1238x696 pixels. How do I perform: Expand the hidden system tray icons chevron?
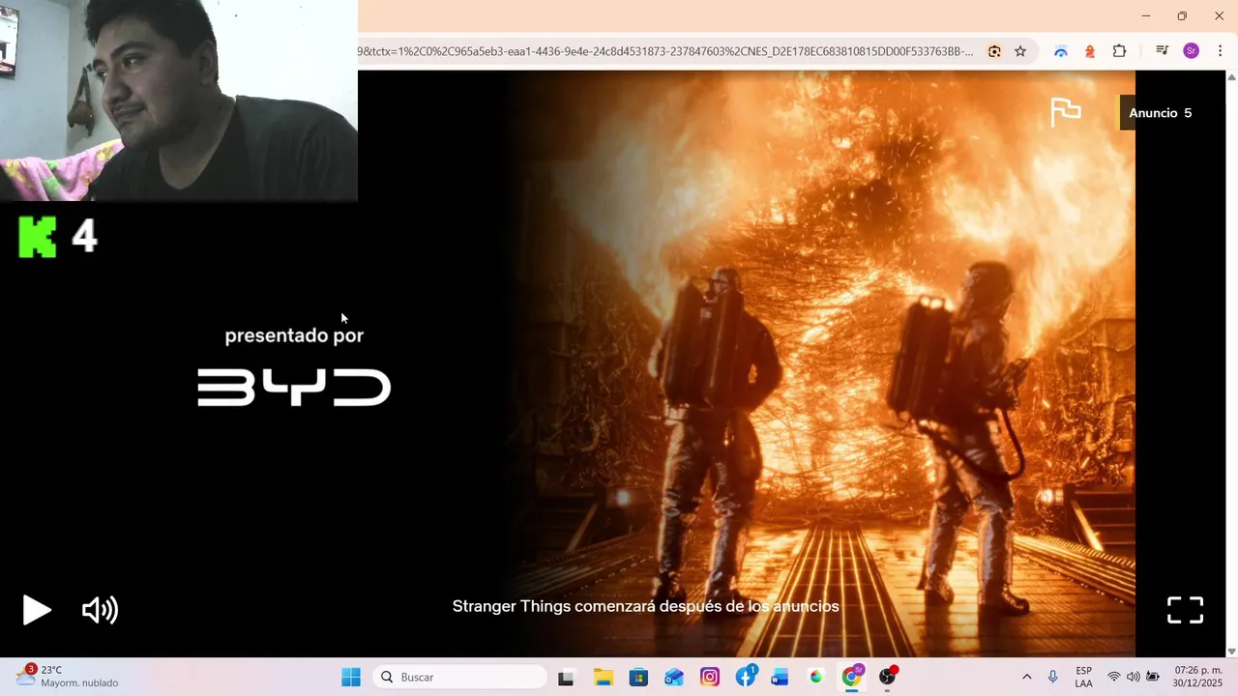pyautogui.click(x=1026, y=677)
